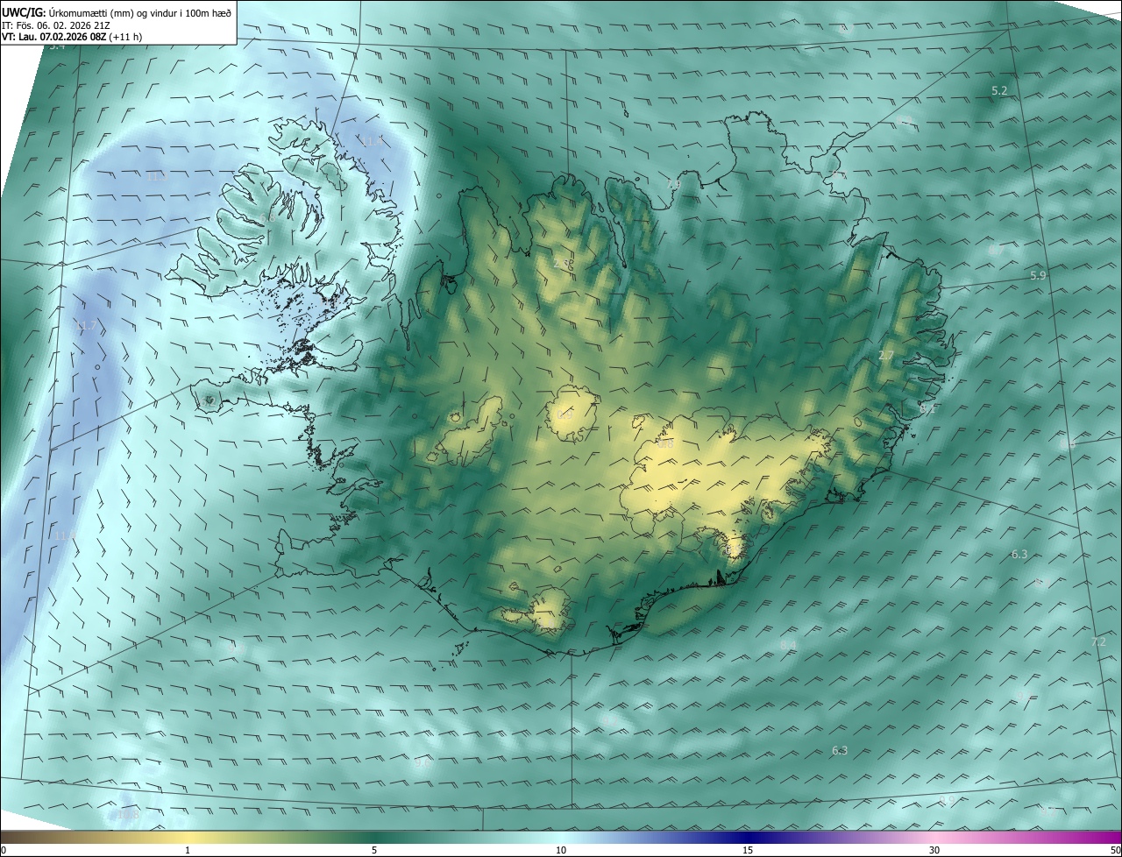
Task: Click the init time 'Fös. 06. 02. 2026 21Z'
Action: [63, 25]
